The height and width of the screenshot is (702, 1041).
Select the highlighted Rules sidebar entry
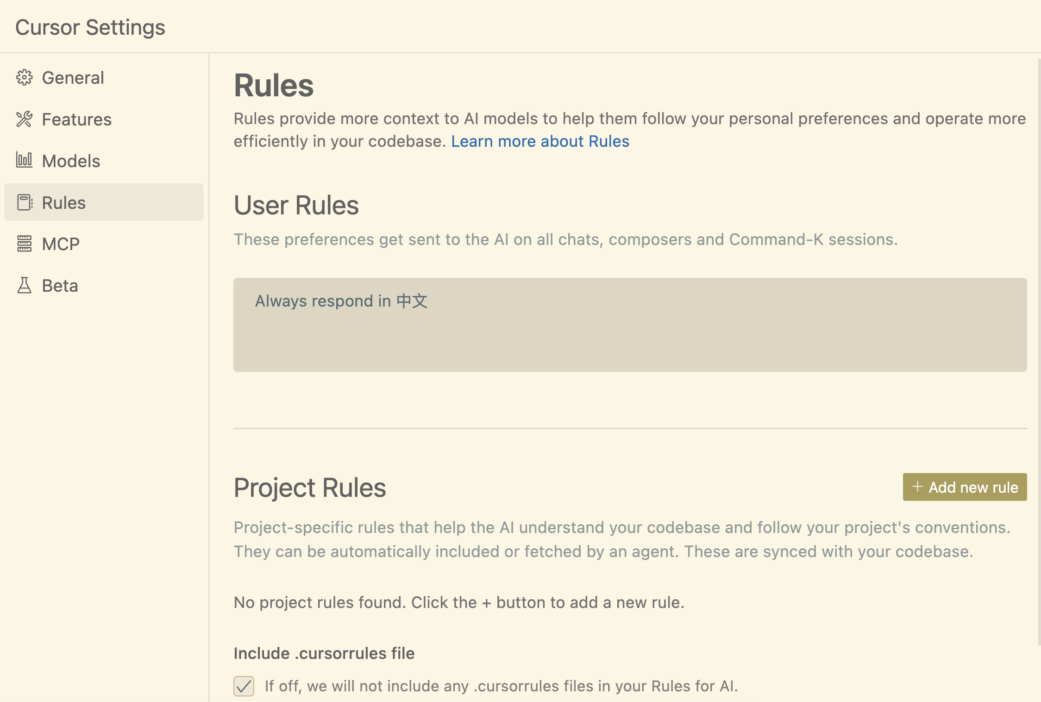click(x=104, y=202)
